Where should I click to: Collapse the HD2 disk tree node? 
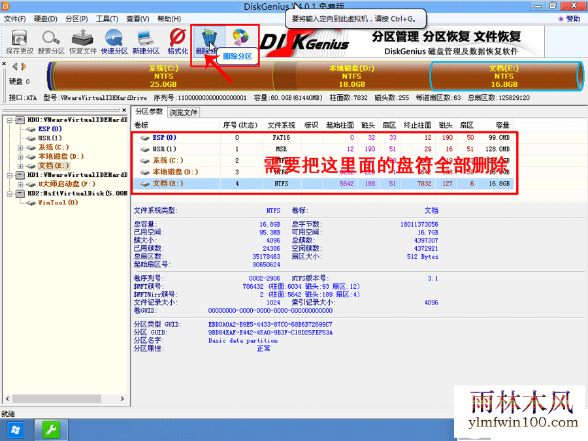(10, 193)
